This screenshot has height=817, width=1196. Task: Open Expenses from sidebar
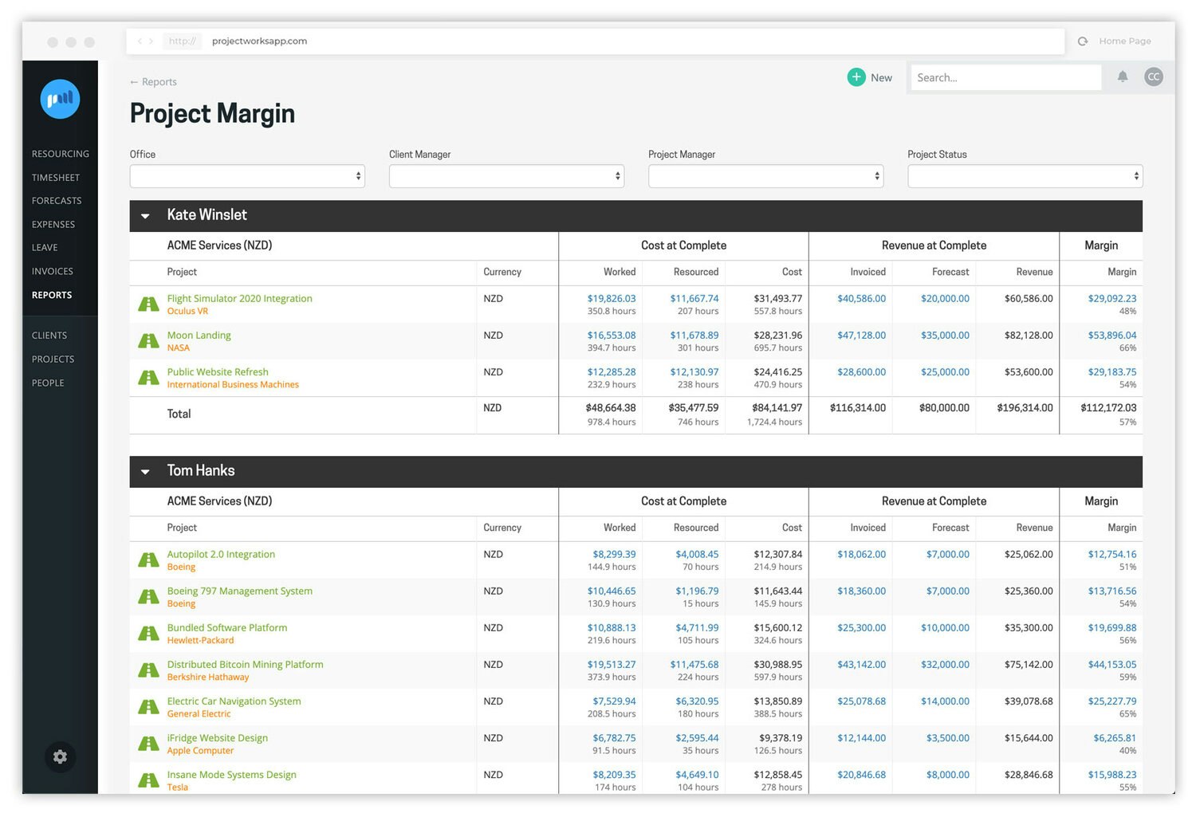[53, 225]
